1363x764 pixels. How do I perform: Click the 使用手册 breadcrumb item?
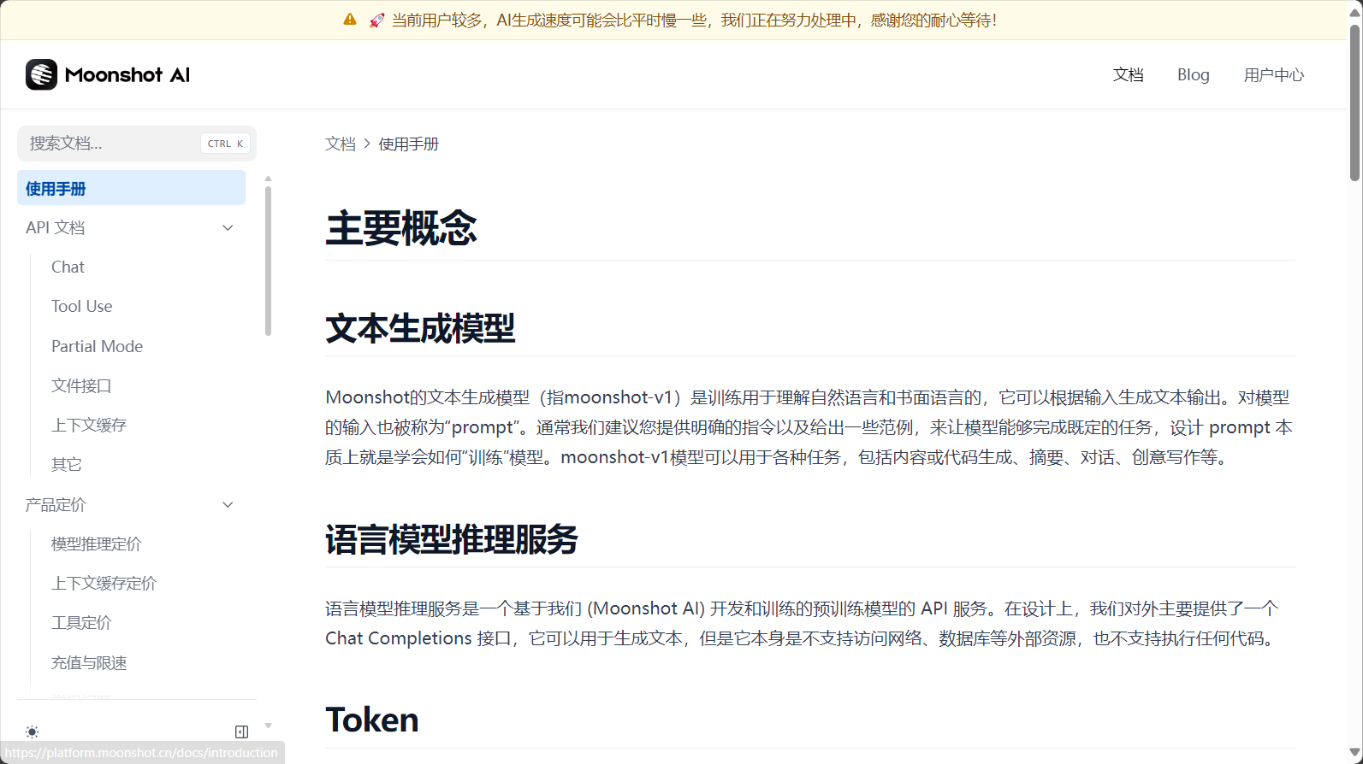[408, 144]
